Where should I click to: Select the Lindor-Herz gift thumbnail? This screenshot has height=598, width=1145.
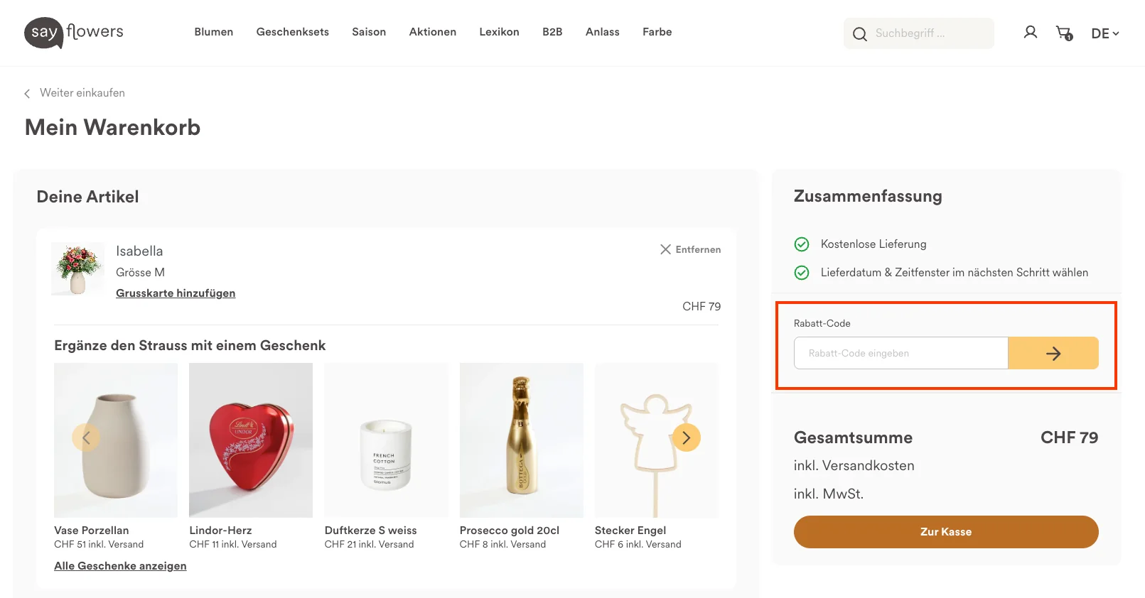(250, 440)
